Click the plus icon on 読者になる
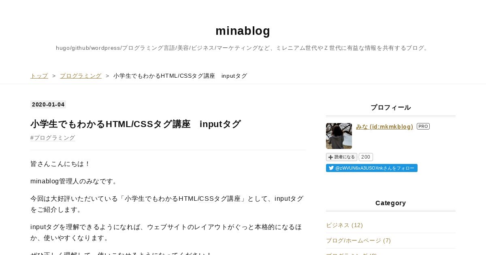 click(330, 157)
